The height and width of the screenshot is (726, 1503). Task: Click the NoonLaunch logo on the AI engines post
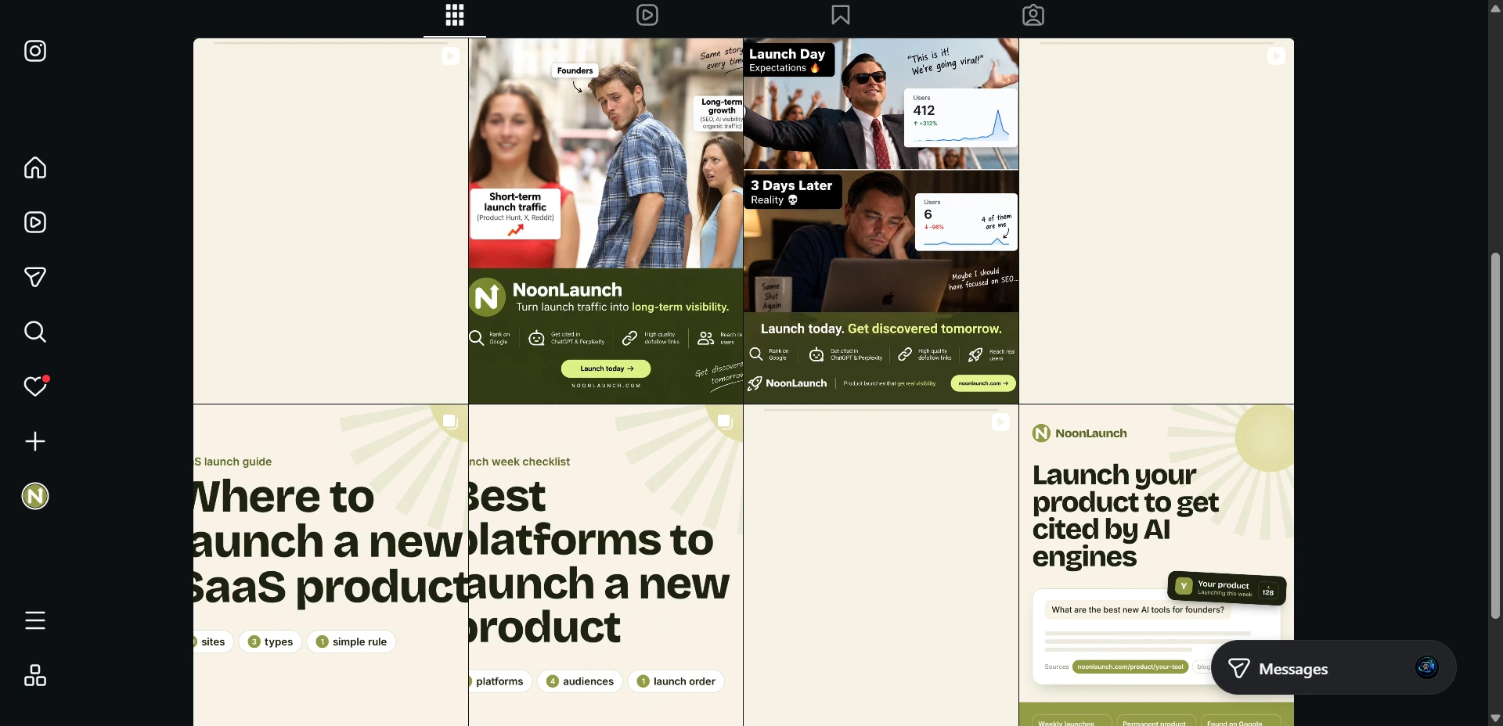(x=1079, y=433)
